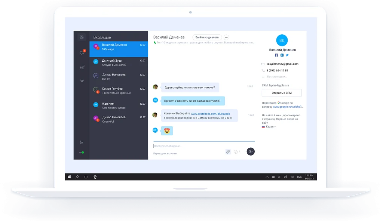The height and width of the screenshot is (221, 383).
Task: Expand the Kazan location dropdown
Action: 271,127
